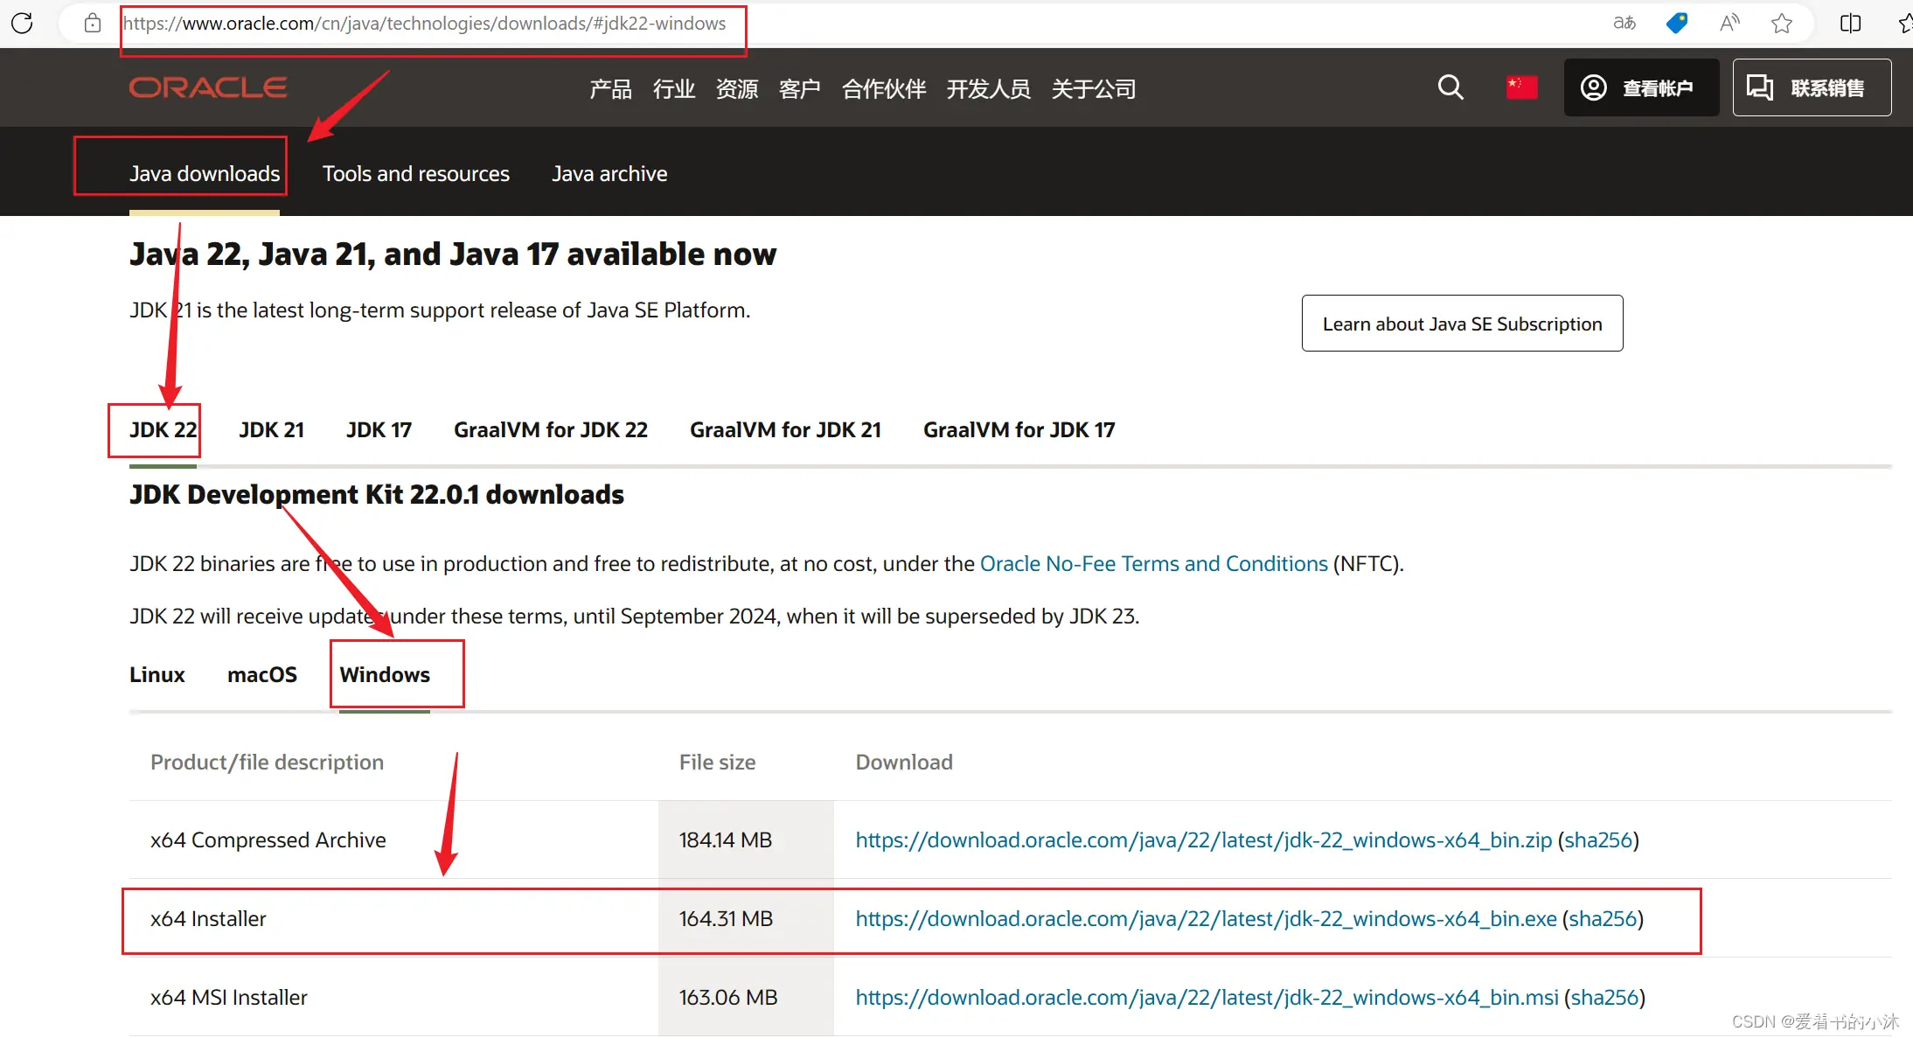Click x64 Installer download link
This screenshot has width=1913, height=1038.
[x=1204, y=918]
